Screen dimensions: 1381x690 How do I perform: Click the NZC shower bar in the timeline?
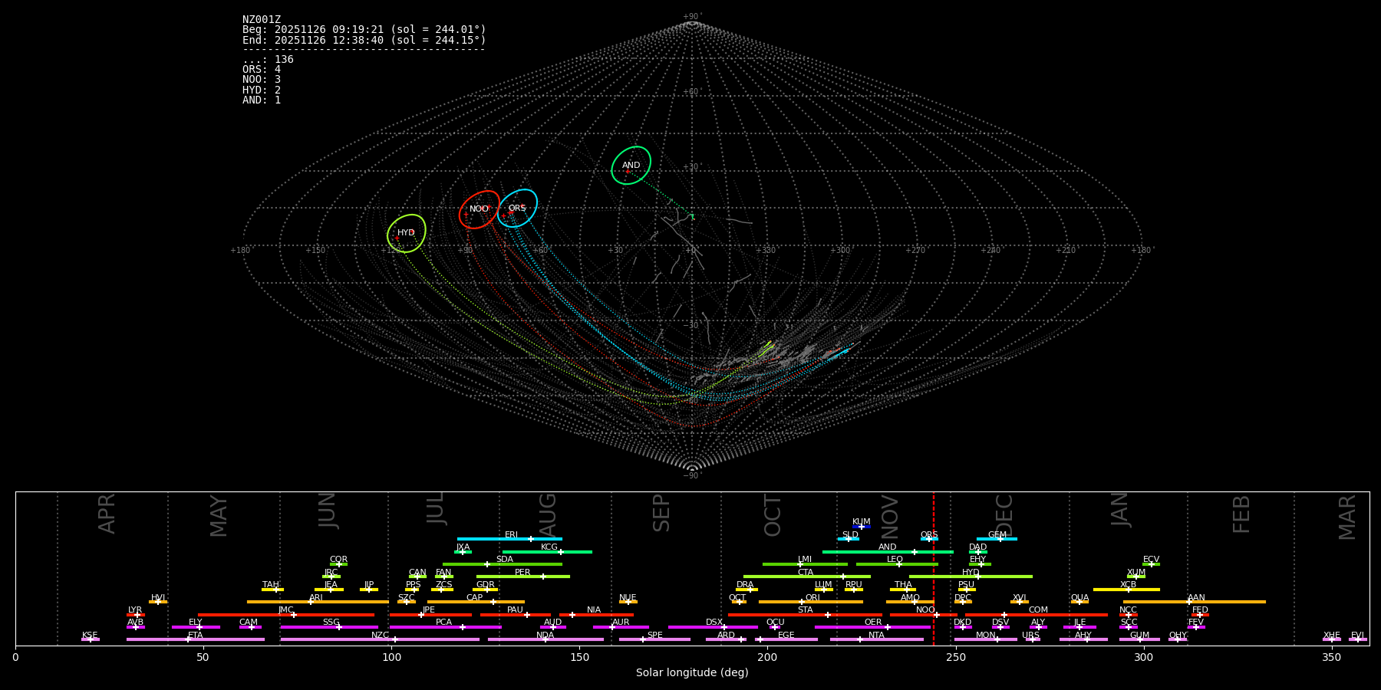pyautogui.click(x=380, y=639)
